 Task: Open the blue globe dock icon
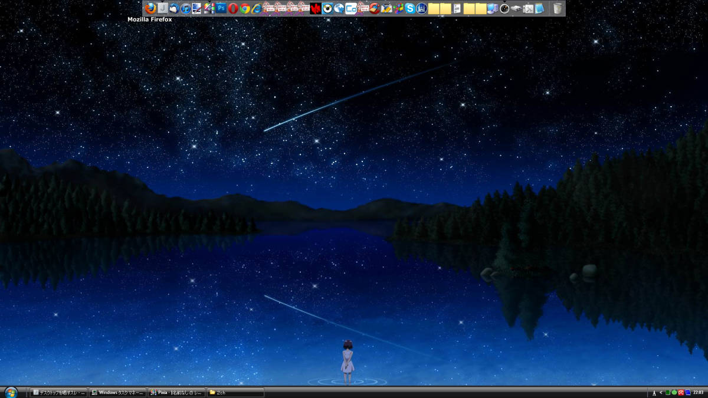click(339, 8)
